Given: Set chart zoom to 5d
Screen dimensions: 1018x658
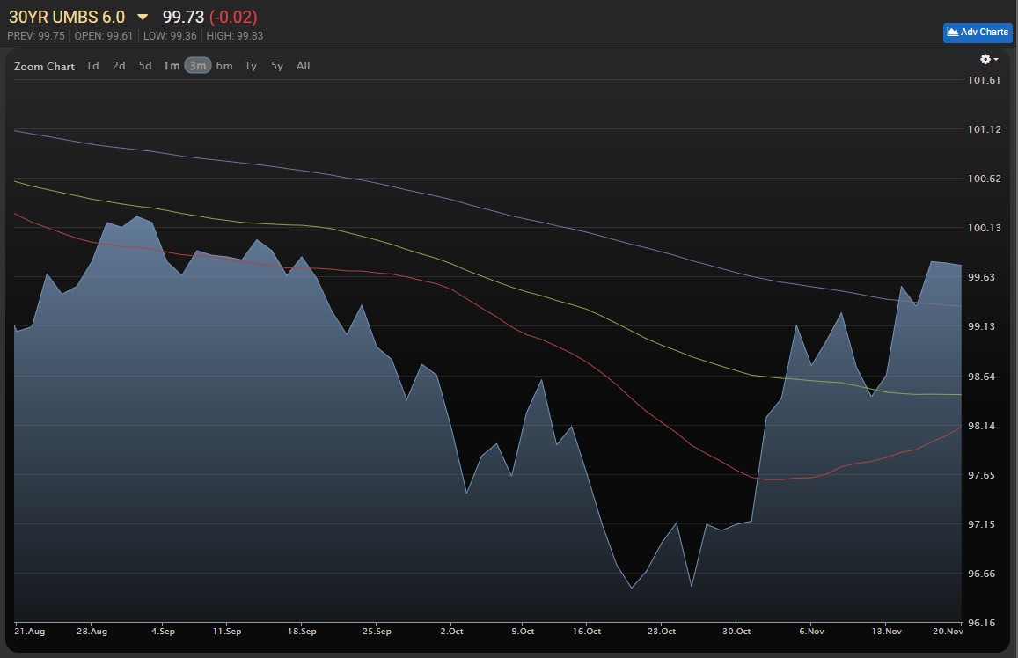Looking at the screenshot, I should click(x=145, y=66).
